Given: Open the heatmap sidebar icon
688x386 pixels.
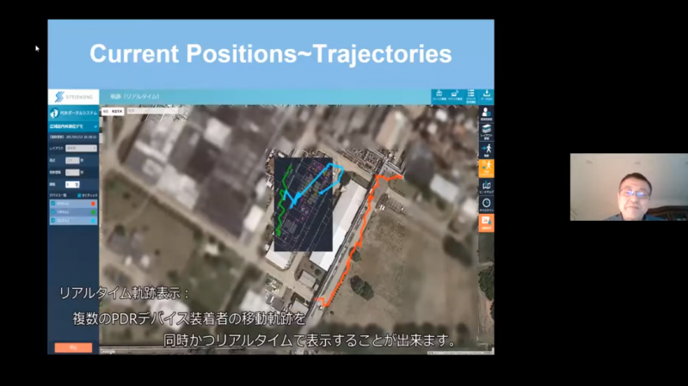Looking at the screenshot, I should coord(486,187).
